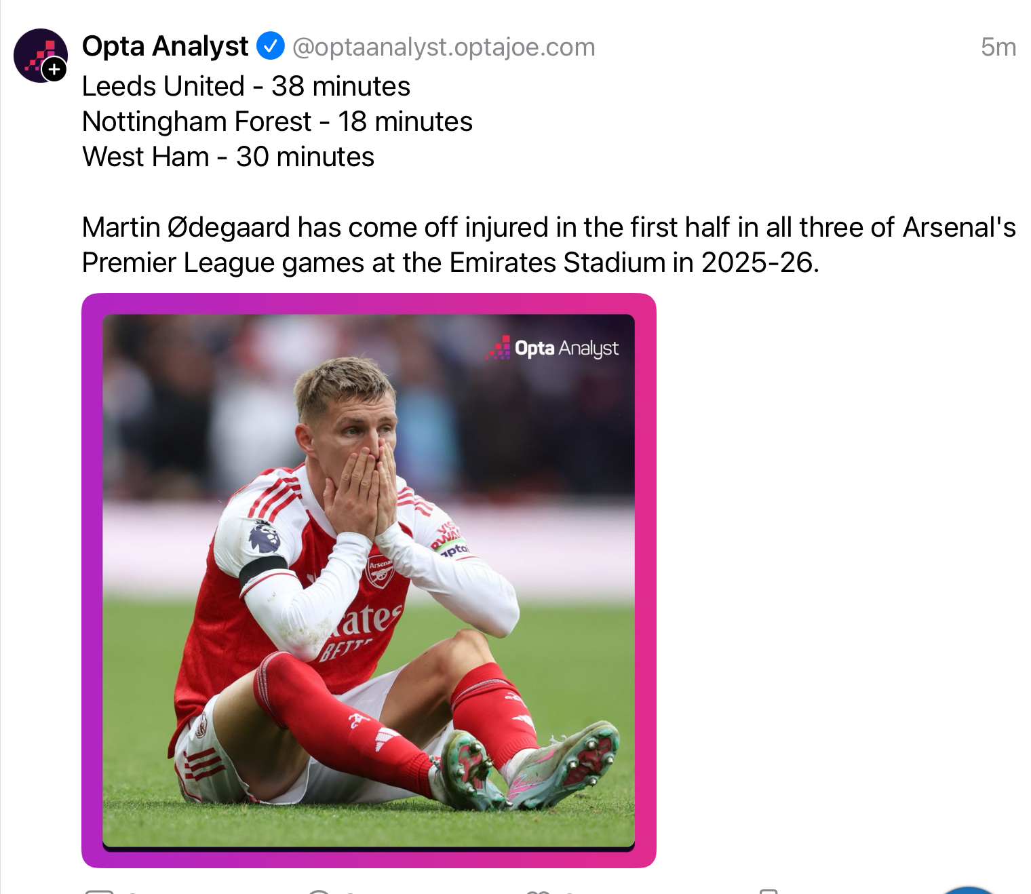Click the 'Premier League games at the Emirates' line

pos(450,263)
